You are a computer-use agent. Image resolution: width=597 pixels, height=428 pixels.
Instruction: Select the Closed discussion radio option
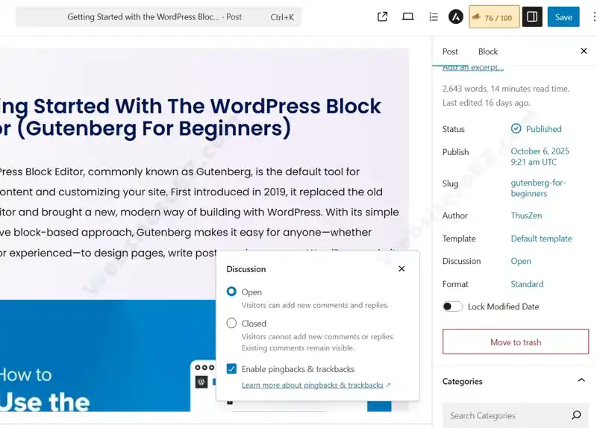(231, 323)
